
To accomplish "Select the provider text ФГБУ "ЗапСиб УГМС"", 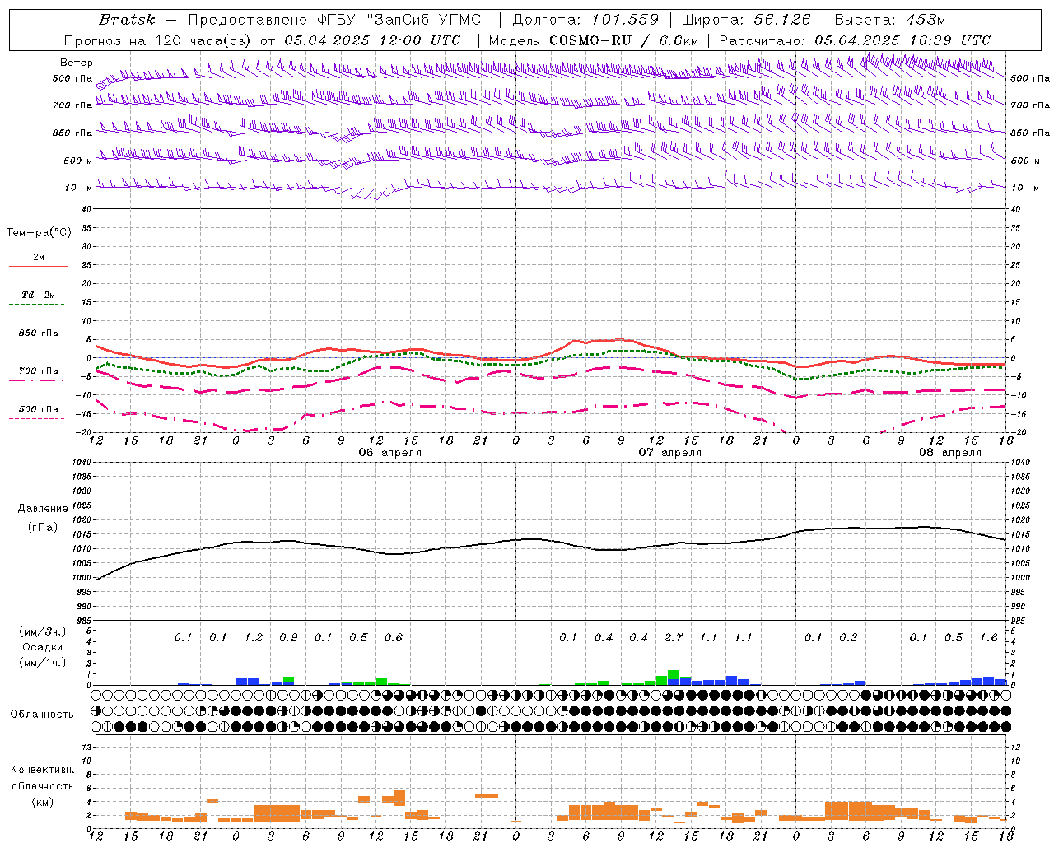I will (403, 20).
